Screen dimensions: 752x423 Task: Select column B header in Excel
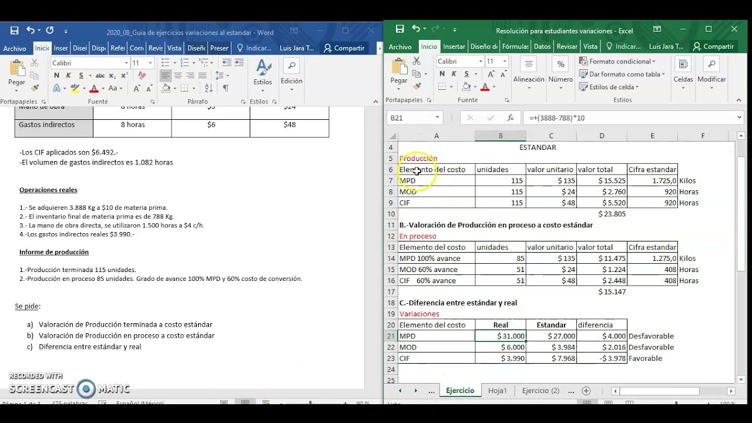tap(501, 136)
